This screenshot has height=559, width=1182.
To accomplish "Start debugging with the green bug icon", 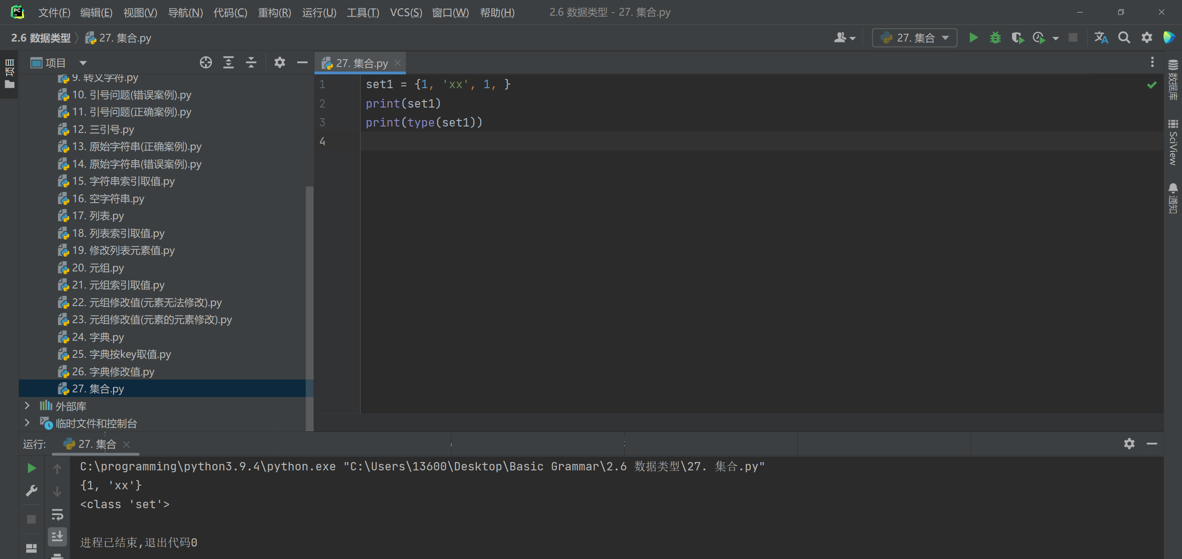I will click(x=995, y=37).
